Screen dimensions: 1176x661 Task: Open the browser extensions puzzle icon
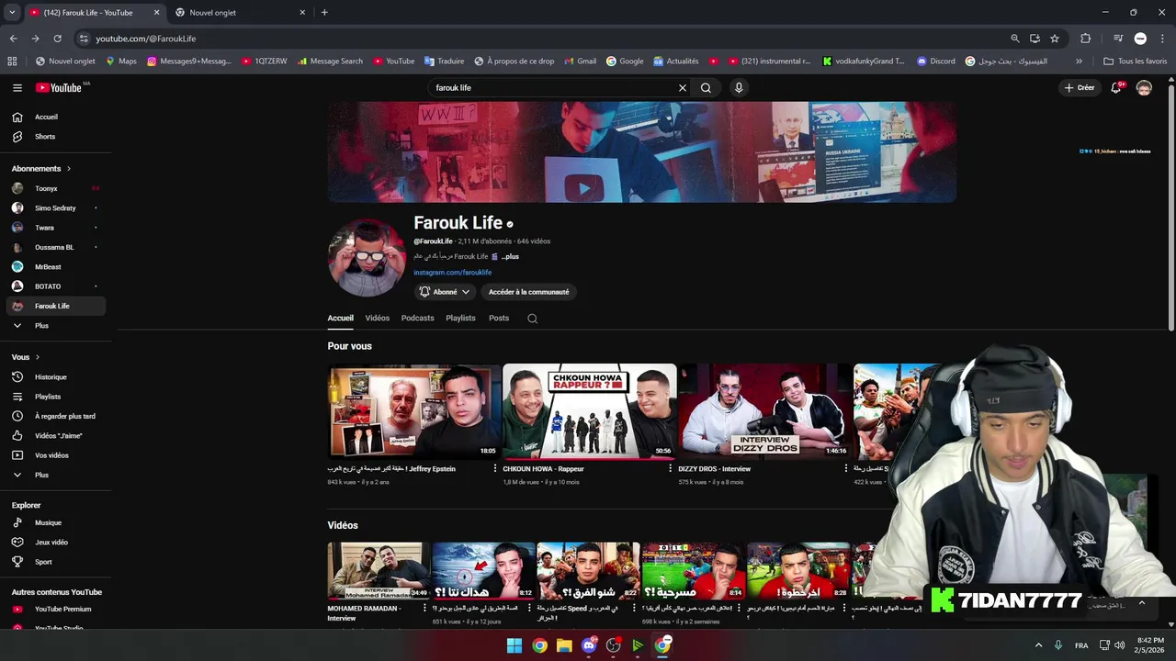tap(1085, 39)
